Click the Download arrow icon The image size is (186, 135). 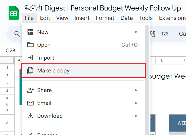click(30, 116)
